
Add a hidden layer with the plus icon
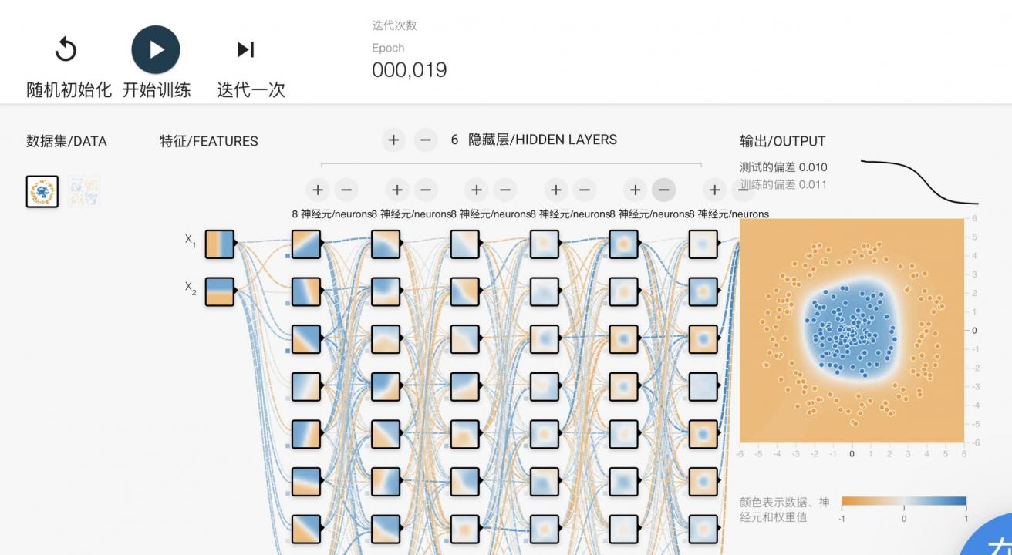coord(393,140)
